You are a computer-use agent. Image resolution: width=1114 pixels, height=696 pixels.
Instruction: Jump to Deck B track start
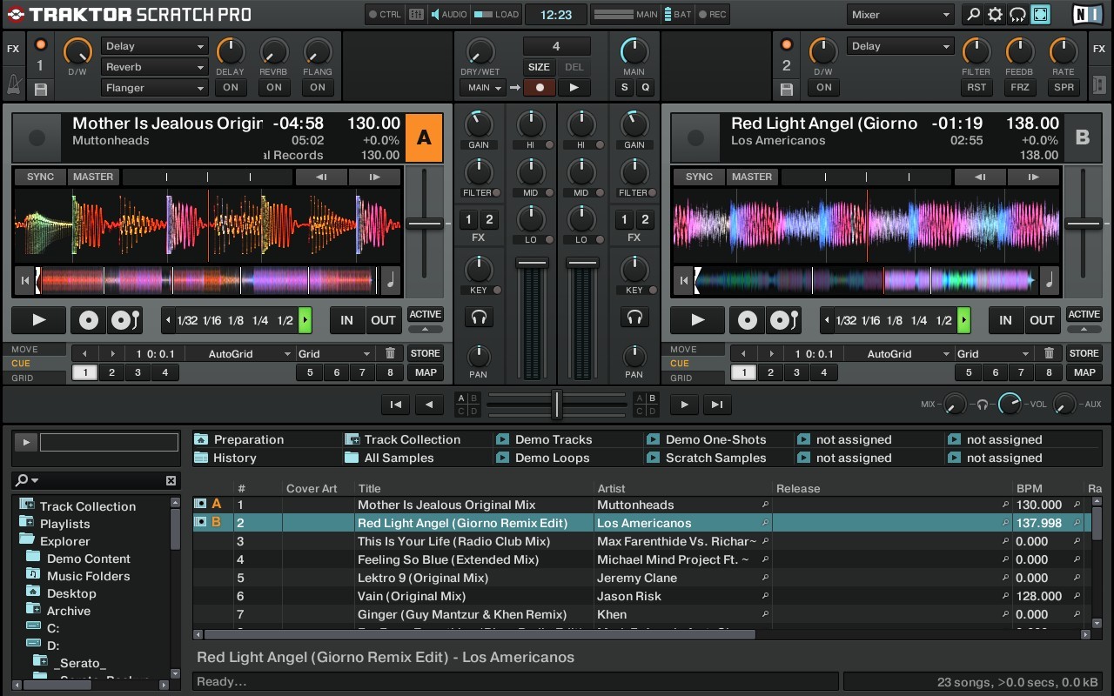[x=683, y=280]
